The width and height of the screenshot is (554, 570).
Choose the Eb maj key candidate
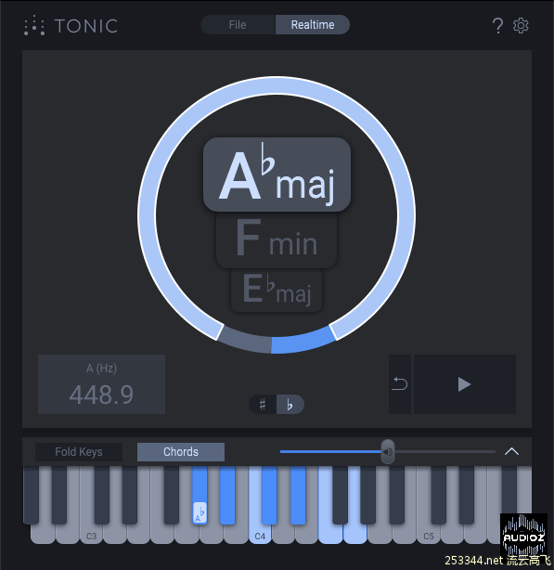tap(277, 290)
